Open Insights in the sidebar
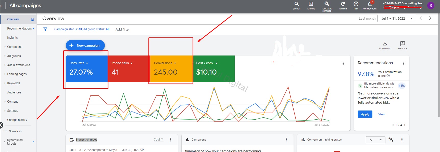 pos(12,38)
